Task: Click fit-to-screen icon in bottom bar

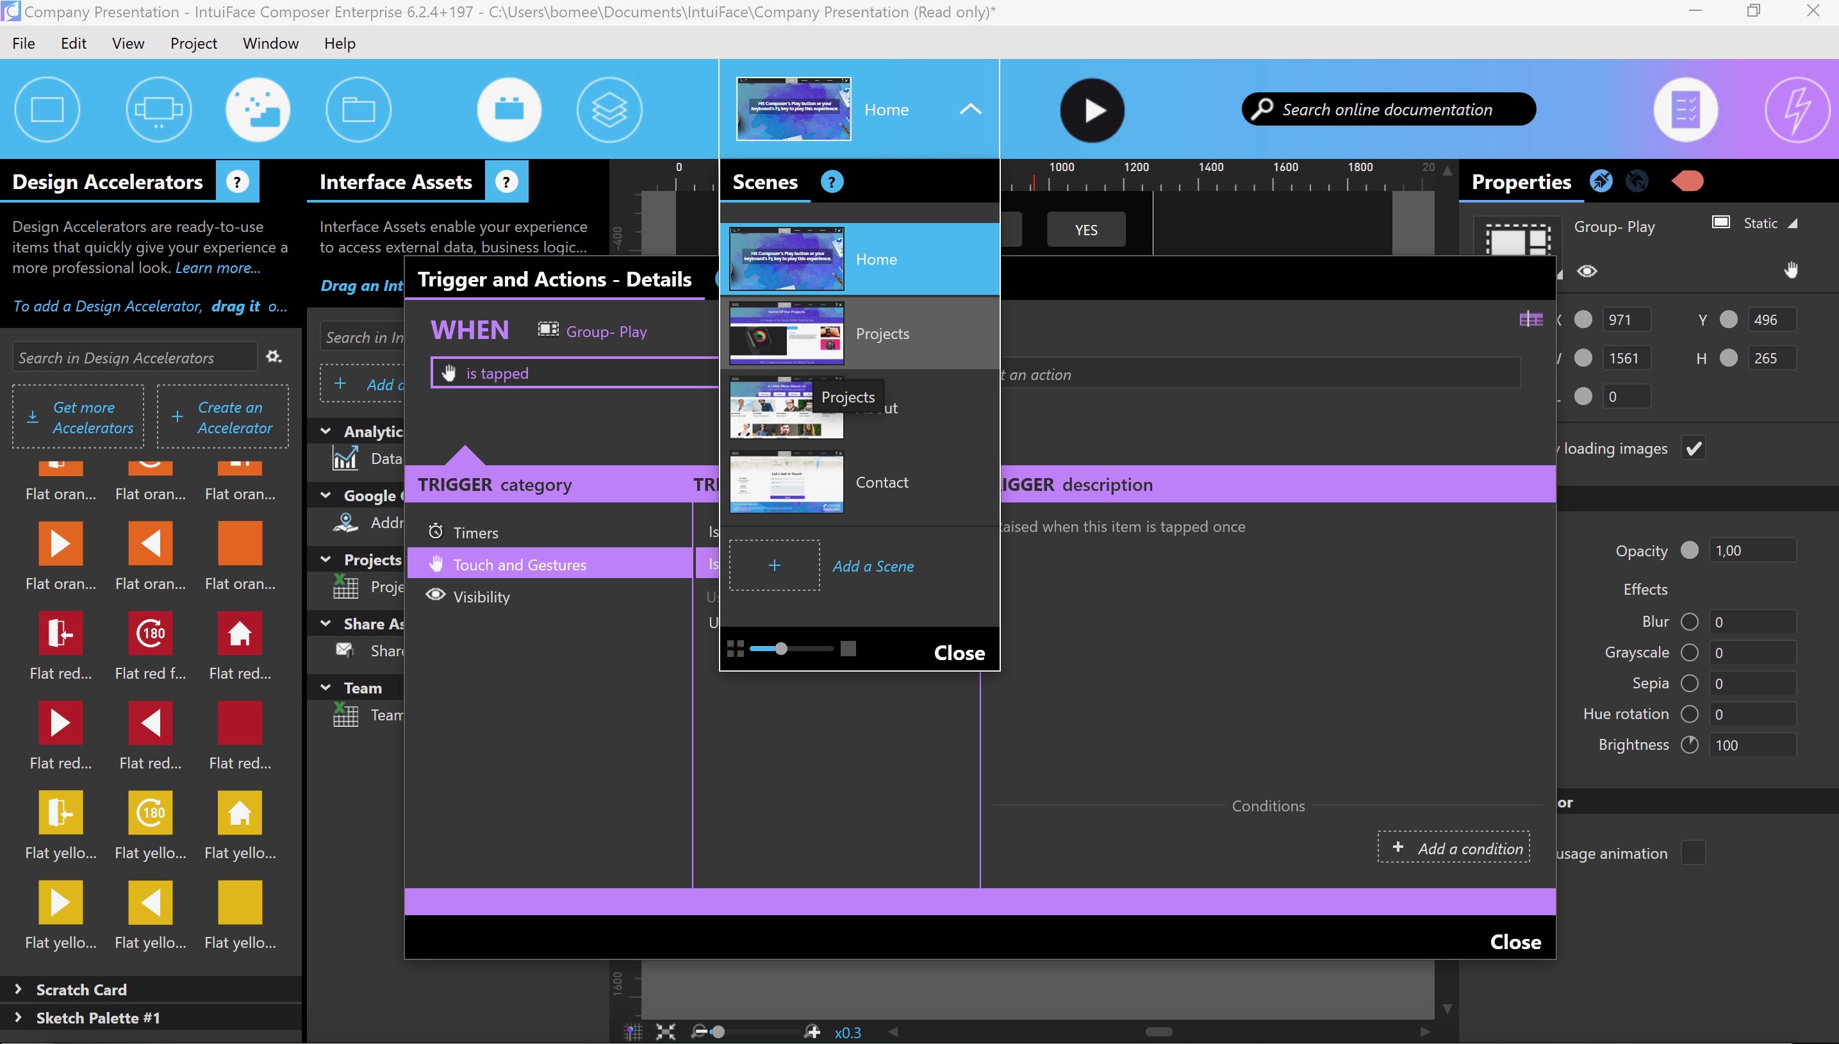Action: pos(665,1032)
